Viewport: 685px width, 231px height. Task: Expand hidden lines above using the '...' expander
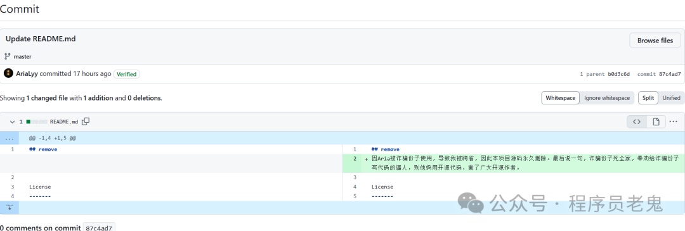[9, 138]
